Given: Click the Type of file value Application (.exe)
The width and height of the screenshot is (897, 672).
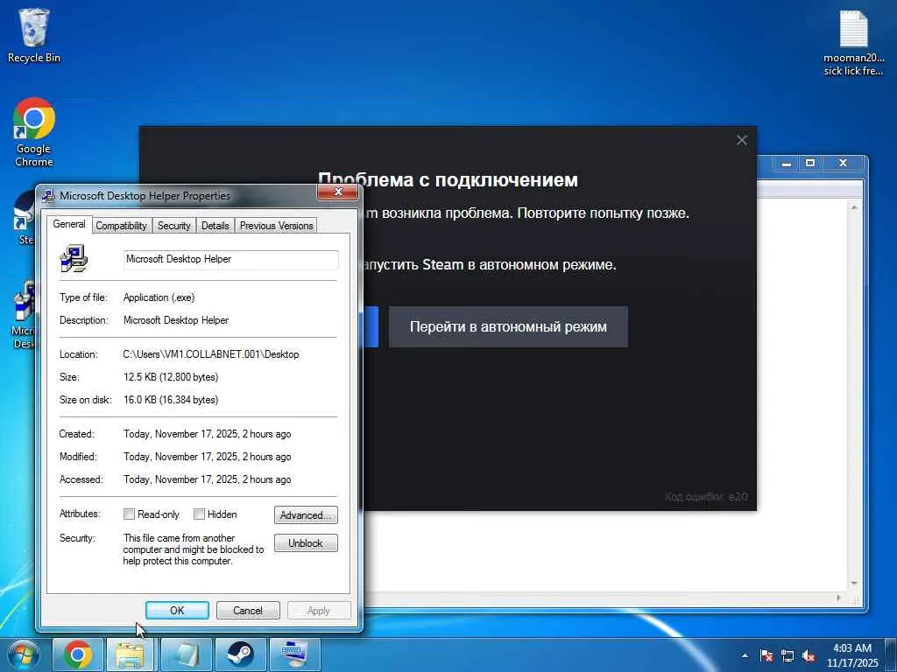Looking at the screenshot, I should tap(159, 297).
